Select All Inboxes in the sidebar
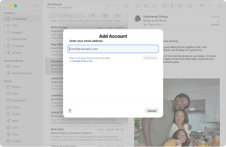This screenshot has height=147, width=226. tap(22, 19)
